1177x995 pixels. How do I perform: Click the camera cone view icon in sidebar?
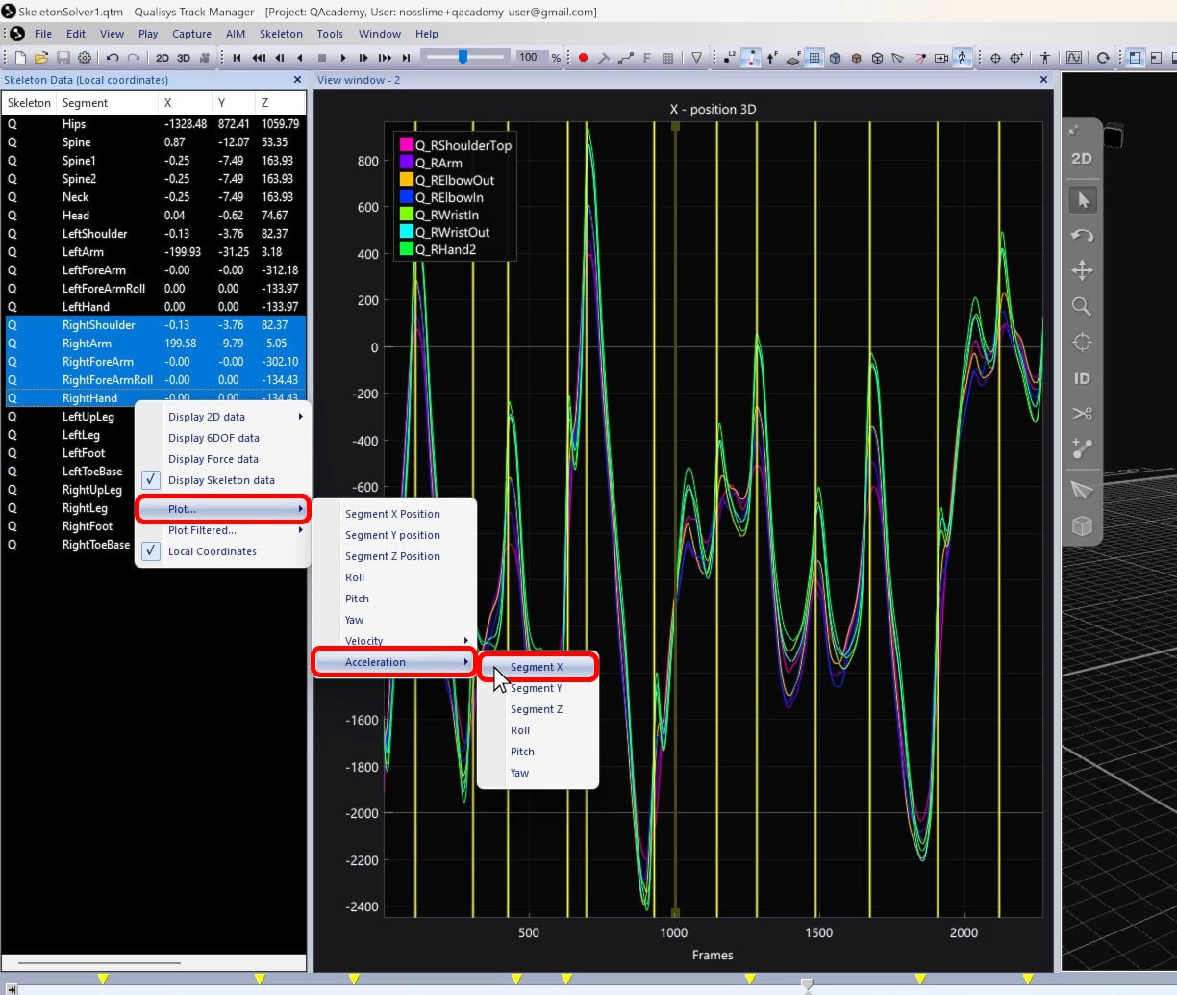(x=1083, y=490)
